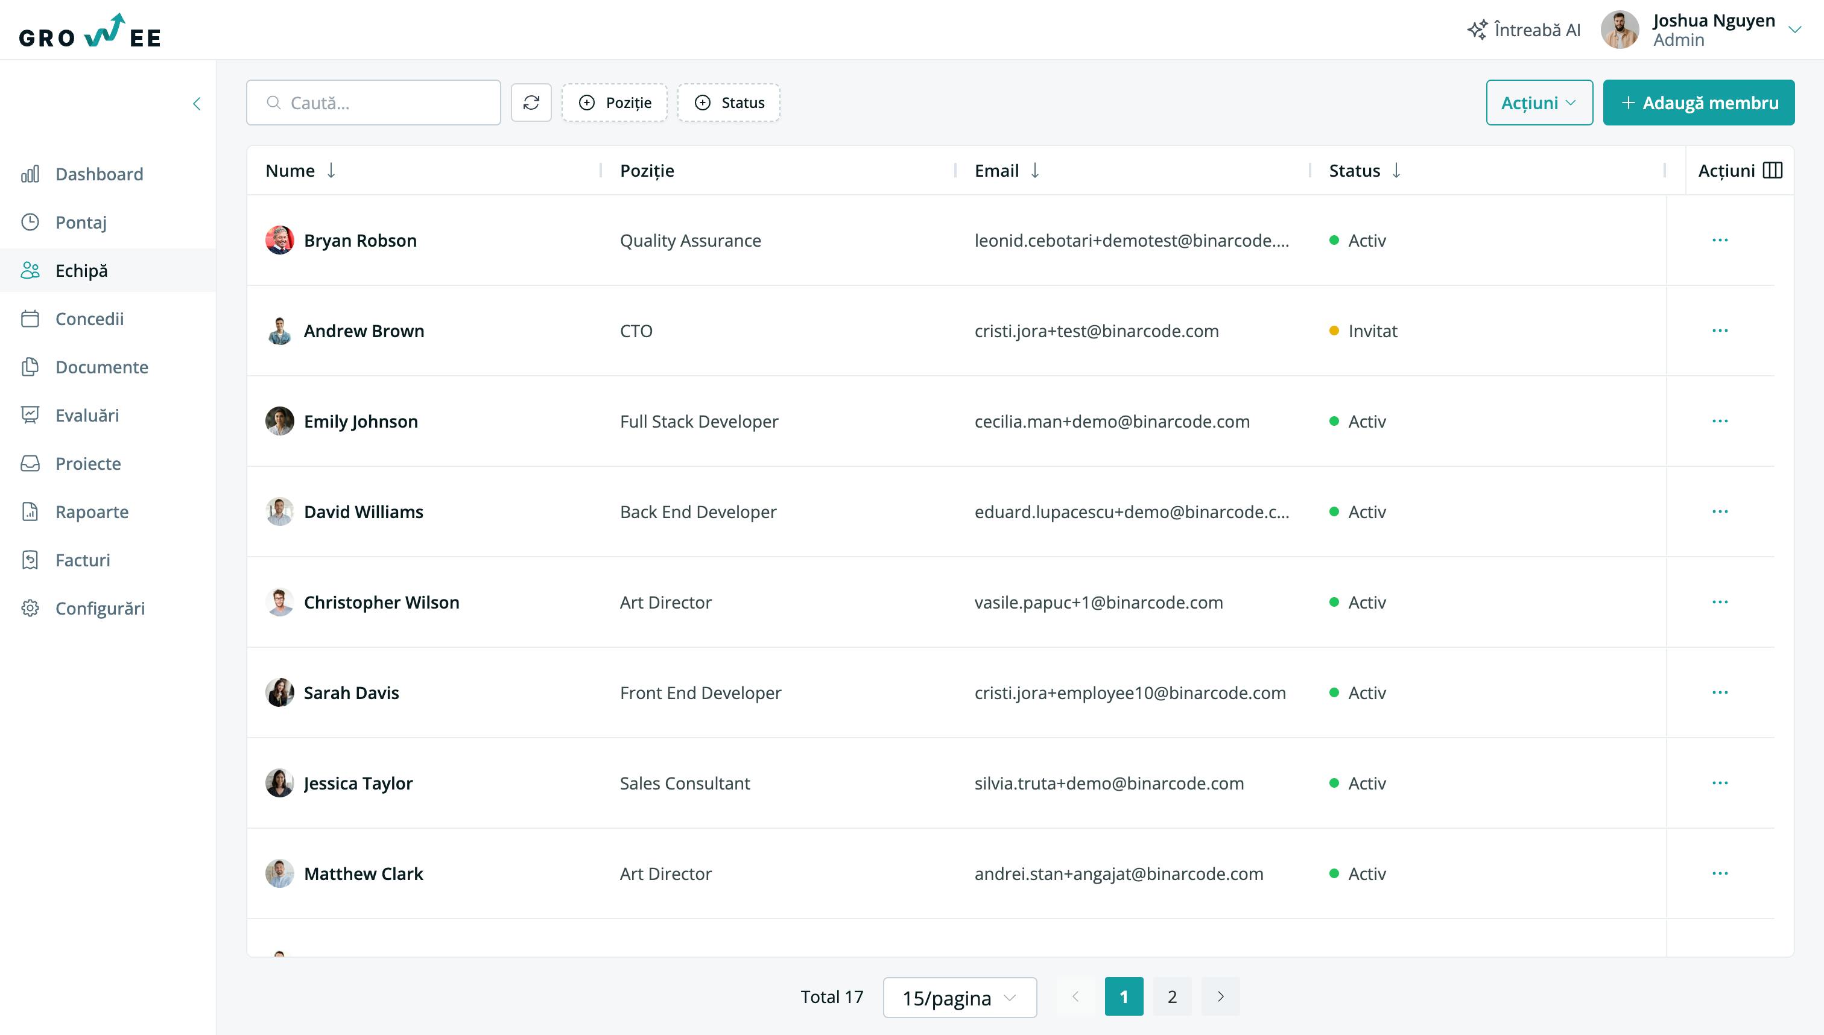This screenshot has width=1824, height=1035.
Task: Expand the user account menu chevron
Action: pos(1795,30)
